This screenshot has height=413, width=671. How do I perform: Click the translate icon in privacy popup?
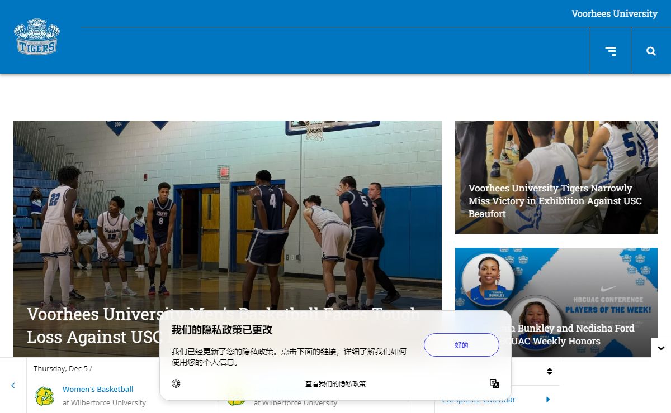click(x=494, y=383)
